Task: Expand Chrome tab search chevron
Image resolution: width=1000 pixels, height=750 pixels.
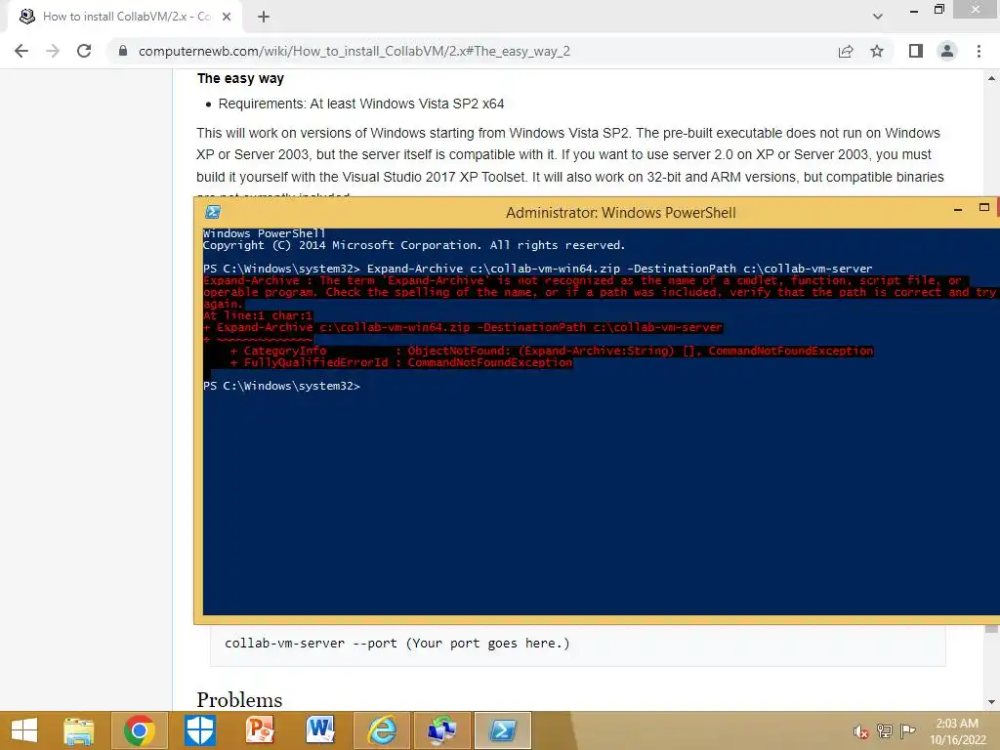Action: [878, 17]
